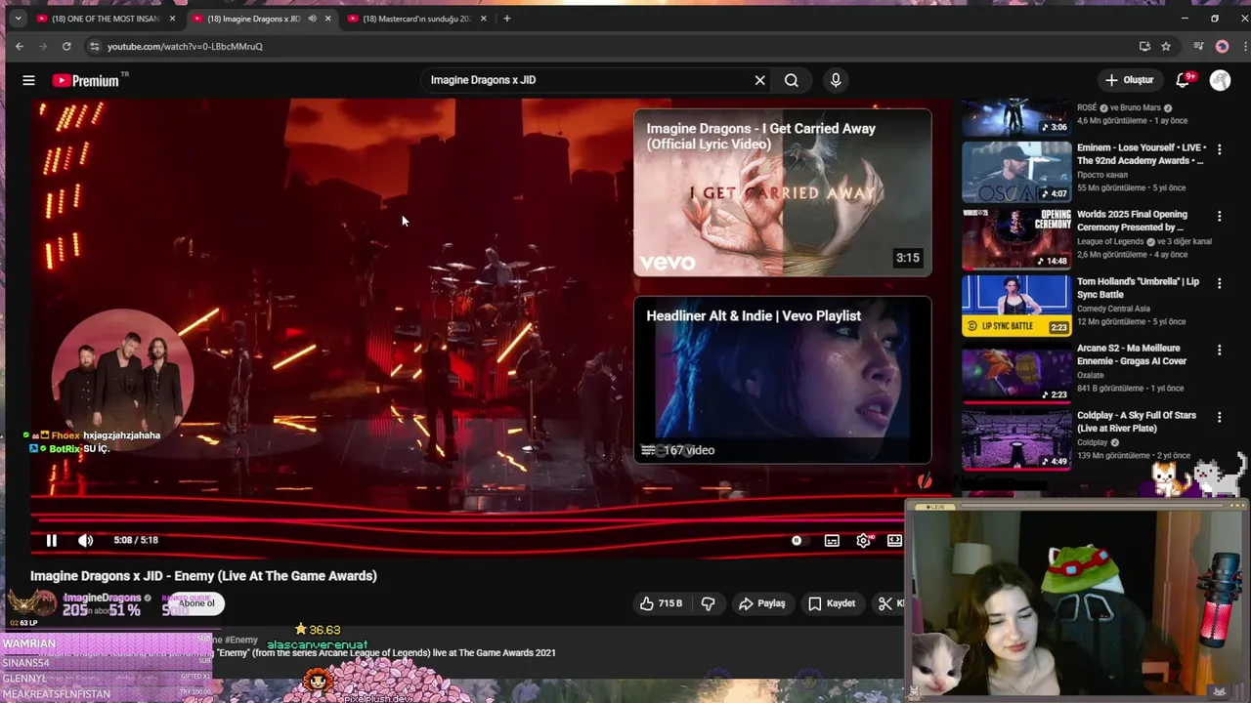
Task: Open Headliner Alt & Indie Vevo Playlist card
Action: [783, 380]
